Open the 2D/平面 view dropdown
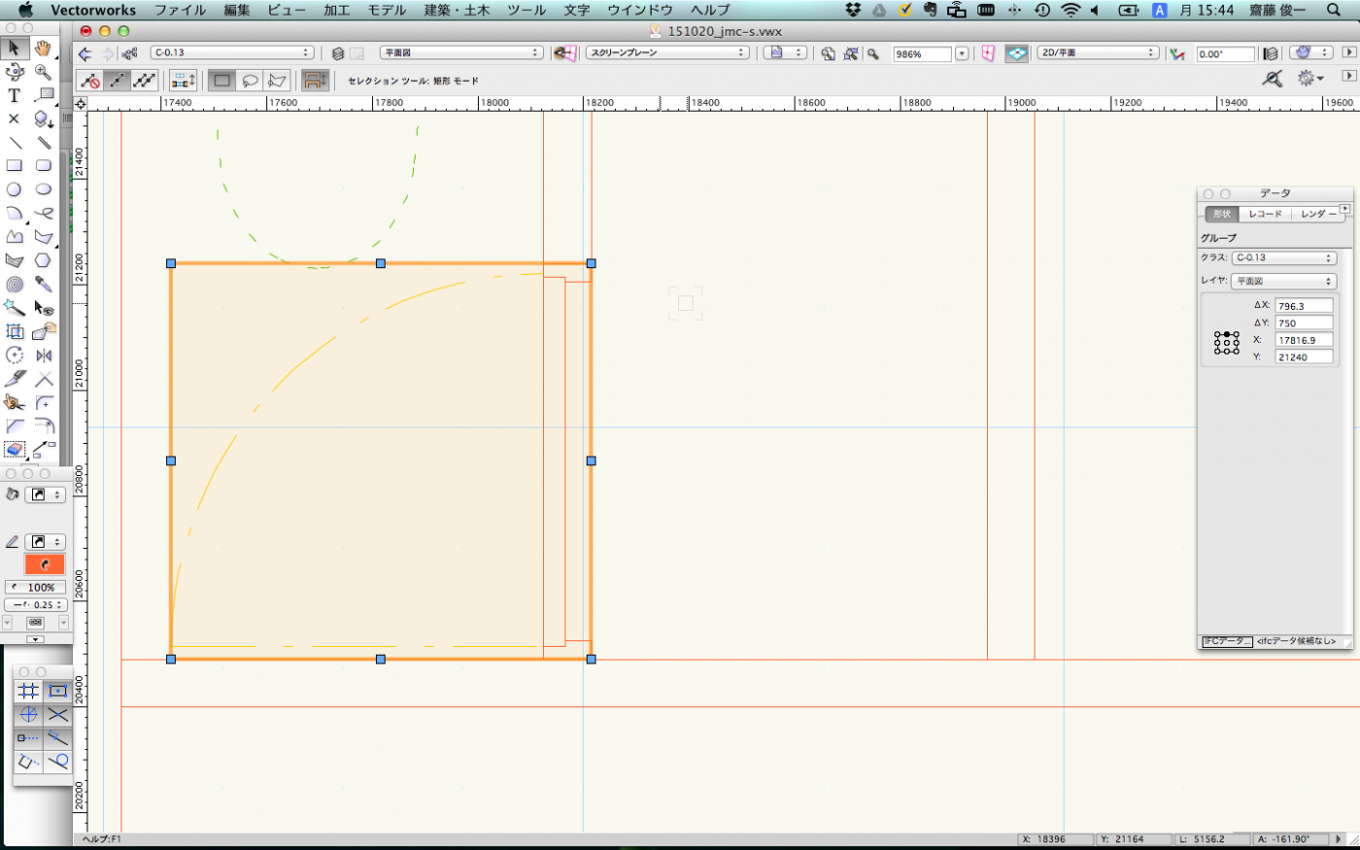The height and width of the screenshot is (850, 1360). (1097, 52)
